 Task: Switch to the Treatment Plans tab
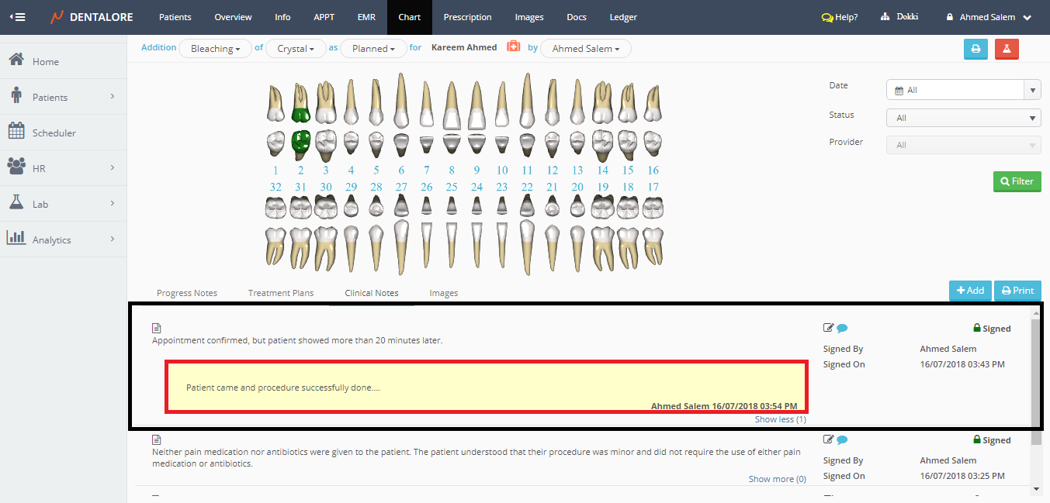(281, 293)
